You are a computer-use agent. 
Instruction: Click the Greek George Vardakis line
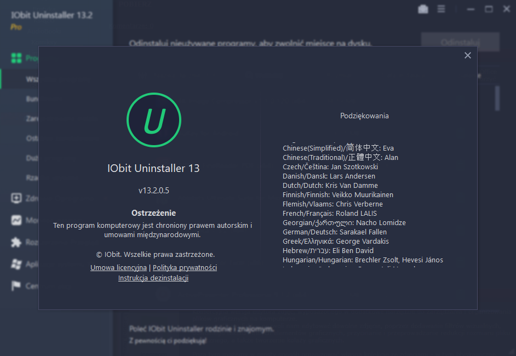tap(336, 241)
